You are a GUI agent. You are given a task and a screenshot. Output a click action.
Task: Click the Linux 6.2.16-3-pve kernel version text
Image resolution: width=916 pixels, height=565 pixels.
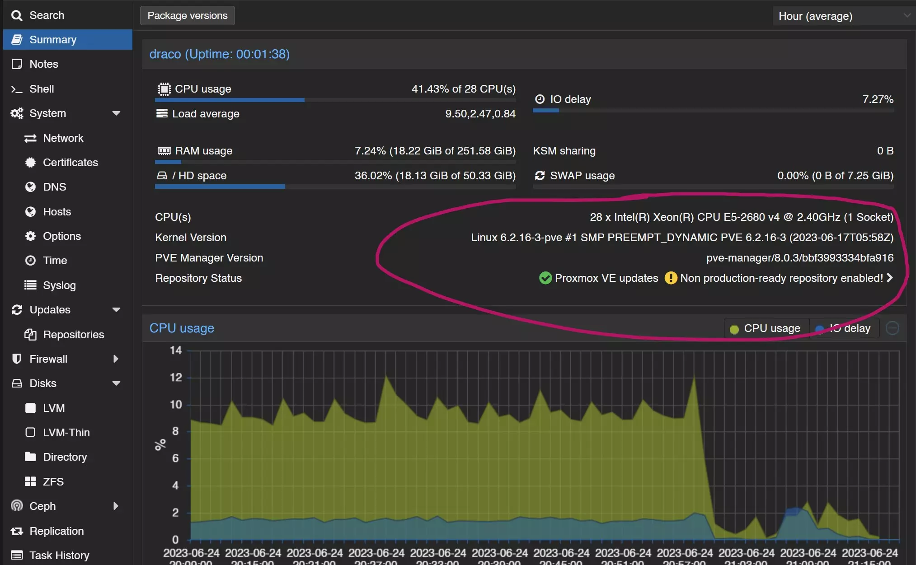[682, 238]
